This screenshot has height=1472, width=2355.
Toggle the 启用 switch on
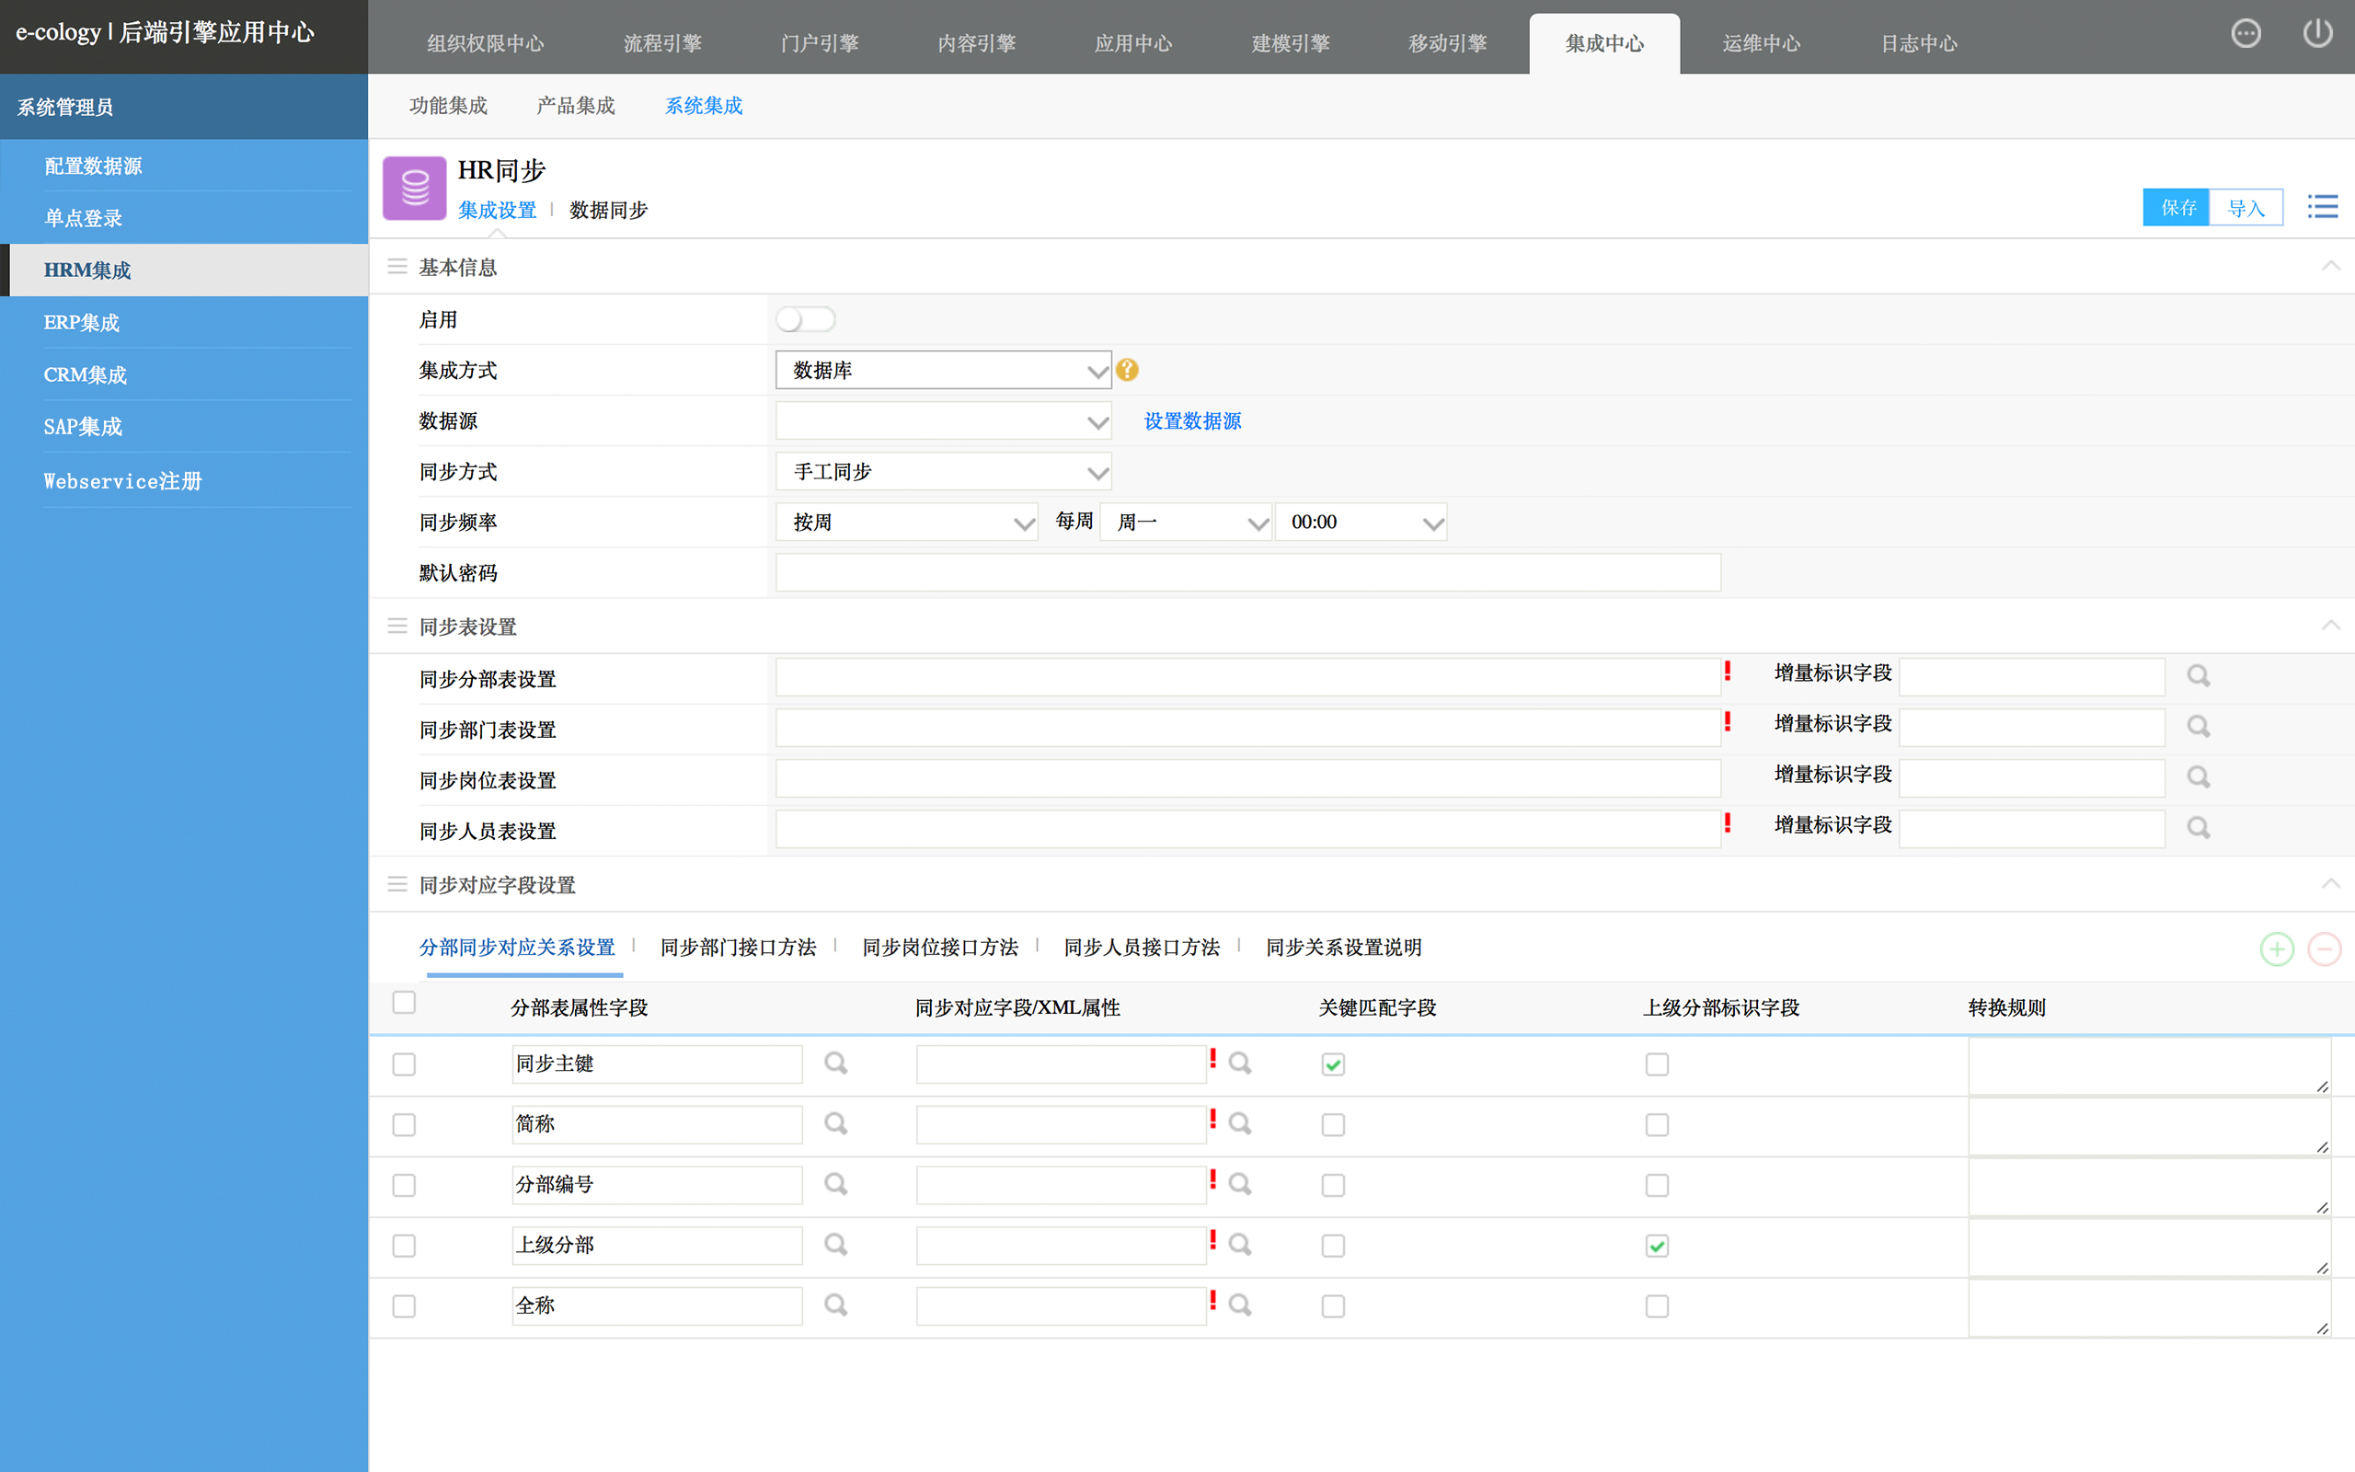(805, 319)
